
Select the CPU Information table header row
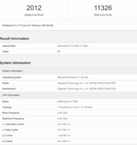coord(68,95)
